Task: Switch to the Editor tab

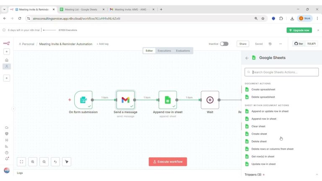Action: tap(149, 51)
